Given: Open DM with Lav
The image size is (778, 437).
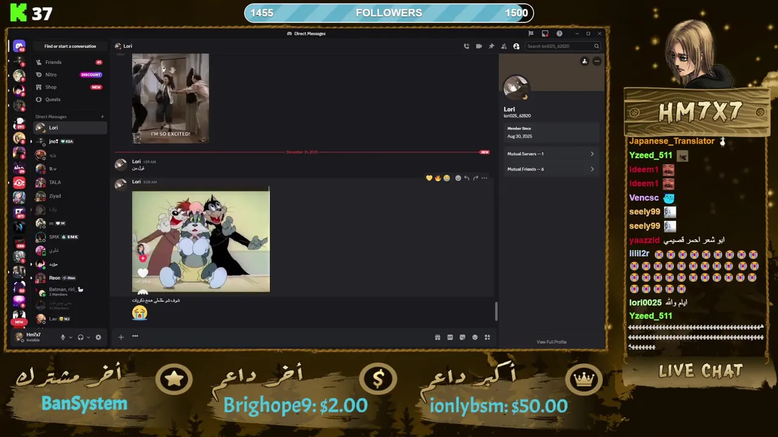Looking at the screenshot, I should coord(69,319).
